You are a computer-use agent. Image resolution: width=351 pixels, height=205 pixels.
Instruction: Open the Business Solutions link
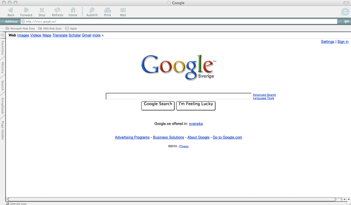pos(169,137)
